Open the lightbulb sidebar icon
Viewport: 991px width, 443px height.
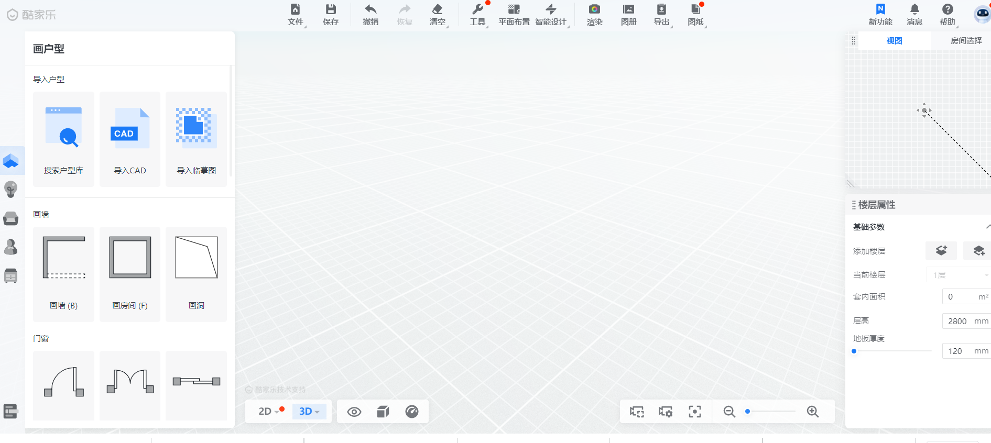coord(11,189)
